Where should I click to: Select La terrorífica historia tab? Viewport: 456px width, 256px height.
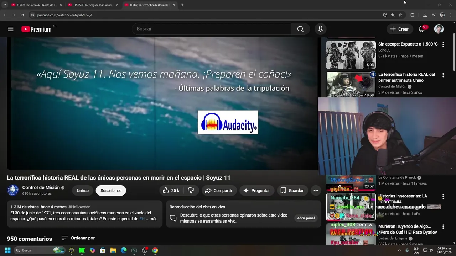point(150,5)
